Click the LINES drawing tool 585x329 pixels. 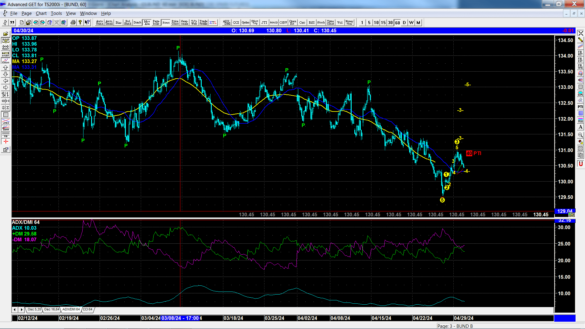tap(5, 121)
